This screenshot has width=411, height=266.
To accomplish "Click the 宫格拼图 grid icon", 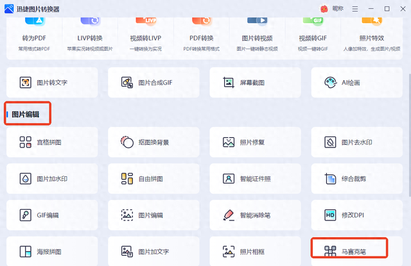I will (x=26, y=142).
